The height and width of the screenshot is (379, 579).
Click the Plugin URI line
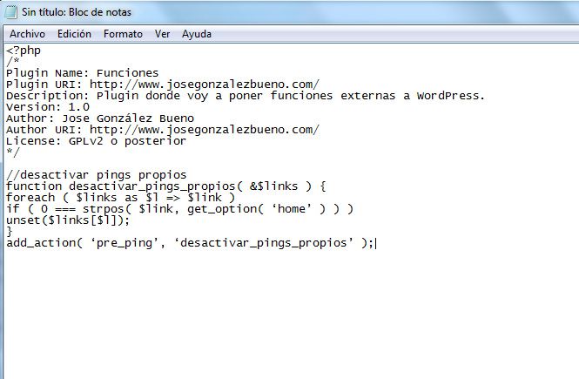point(163,85)
